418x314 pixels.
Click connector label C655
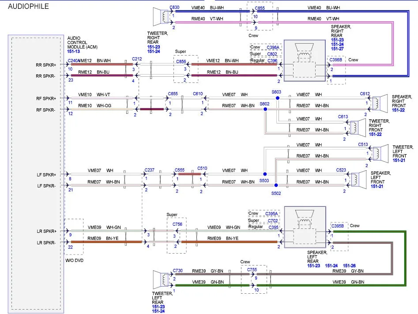coord(173,94)
